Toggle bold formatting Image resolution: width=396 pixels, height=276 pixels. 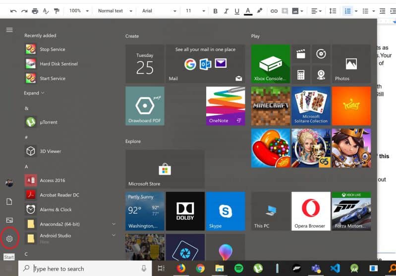tap(215, 11)
